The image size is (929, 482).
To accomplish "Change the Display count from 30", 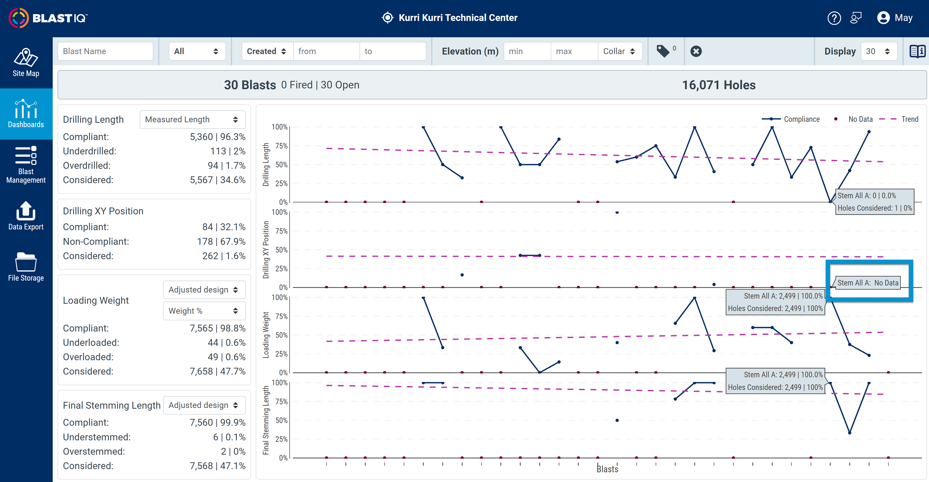I will click(879, 51).
